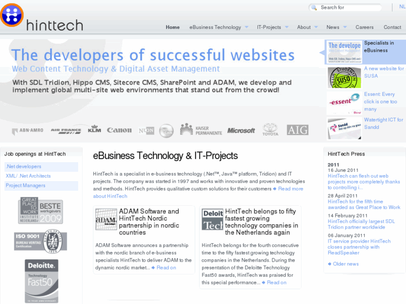Open the Contact menu item
The width and height of the screenshot is (406, 304).
(392, 27)
